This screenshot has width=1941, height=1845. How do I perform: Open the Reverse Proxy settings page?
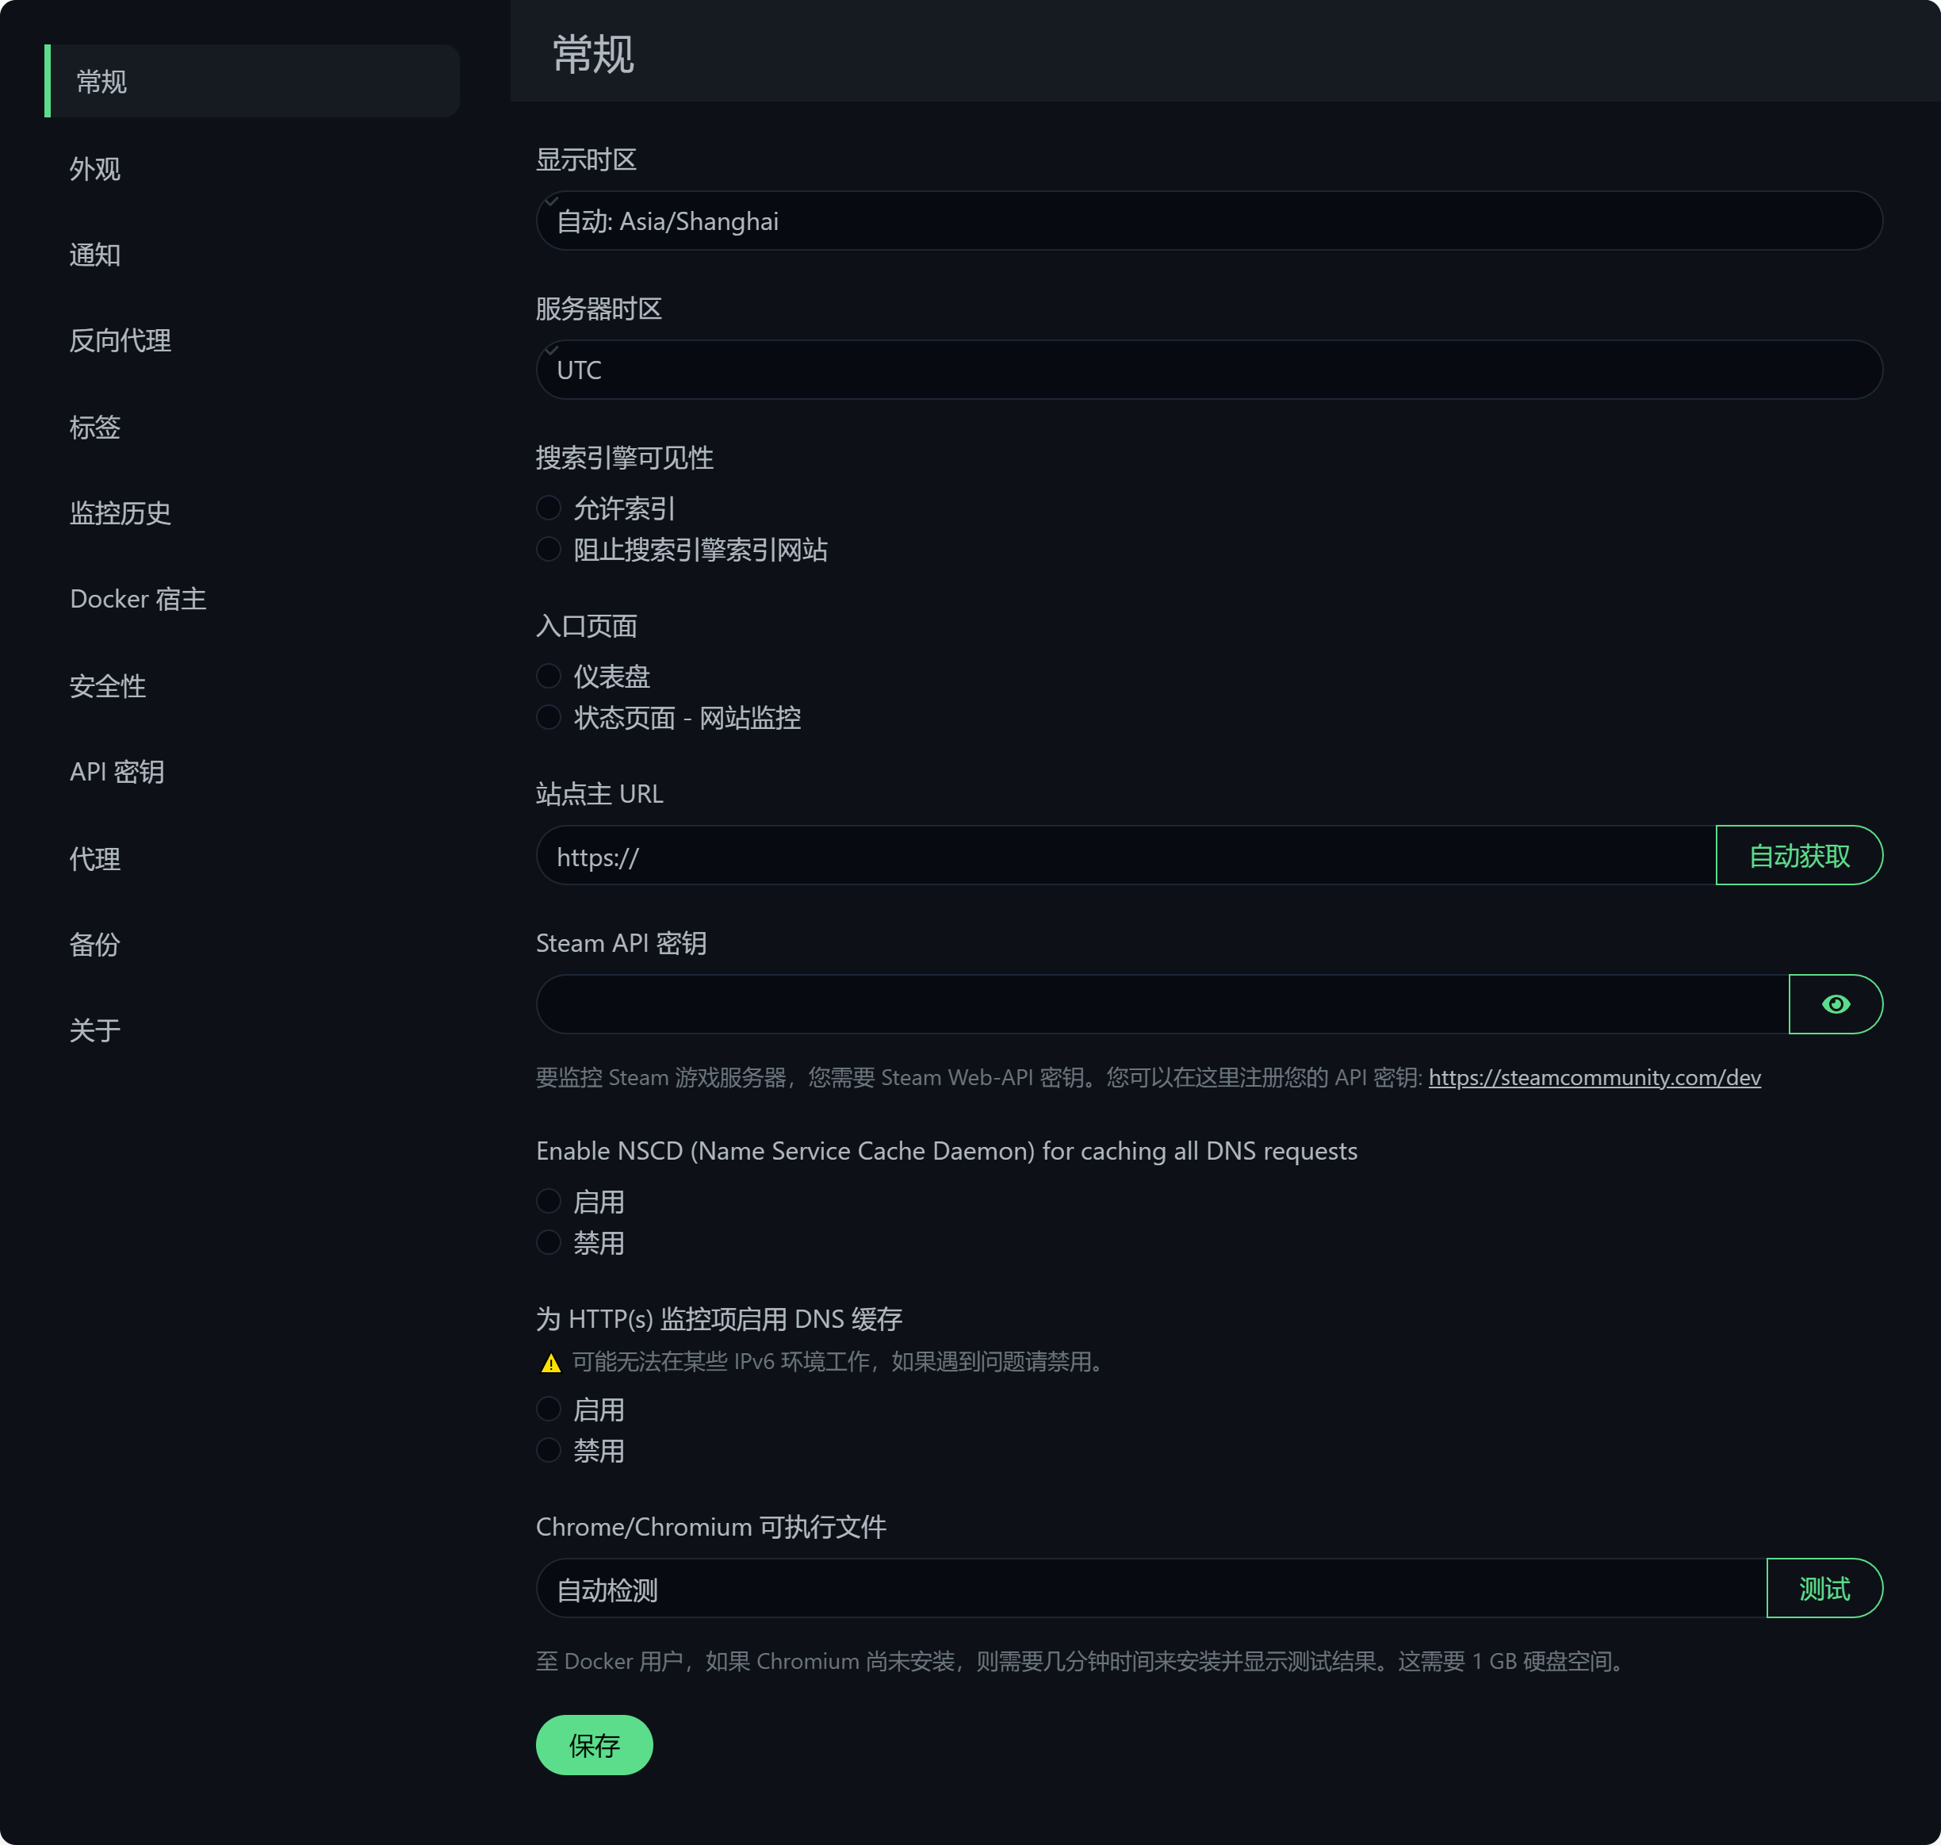(120, 341)
